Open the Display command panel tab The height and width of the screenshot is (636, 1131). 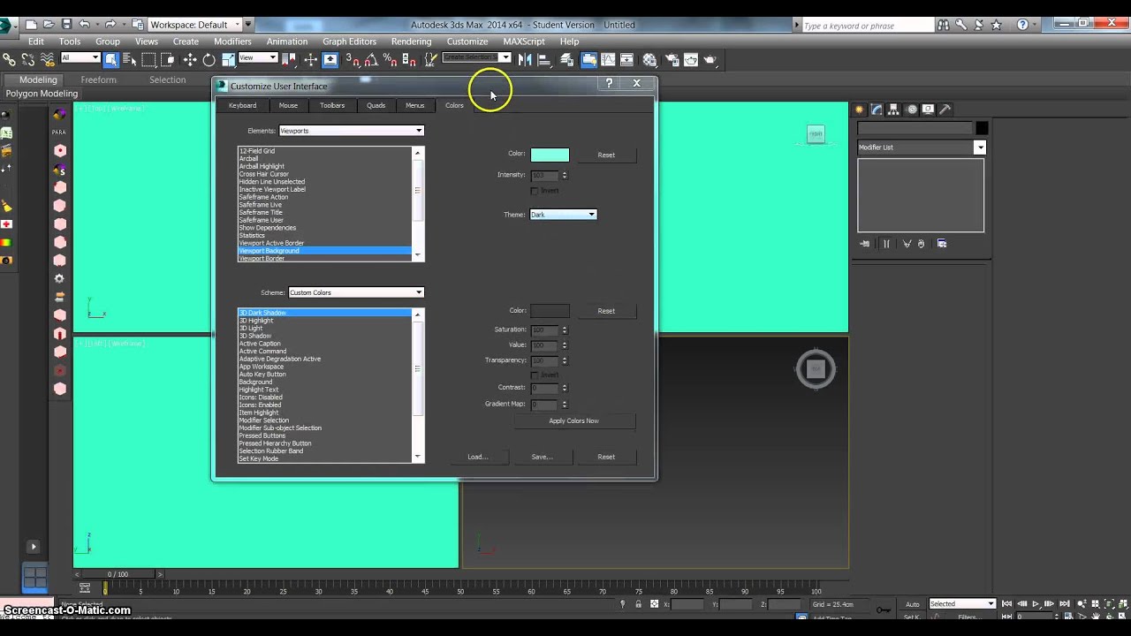(x=928, y=110)
